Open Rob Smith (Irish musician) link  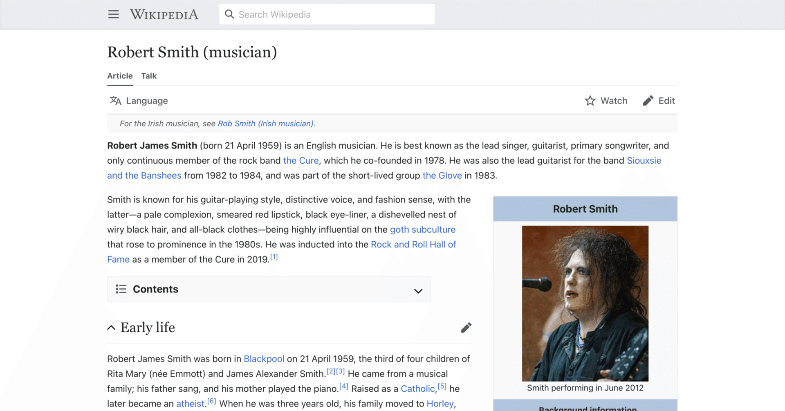[266, 124]
